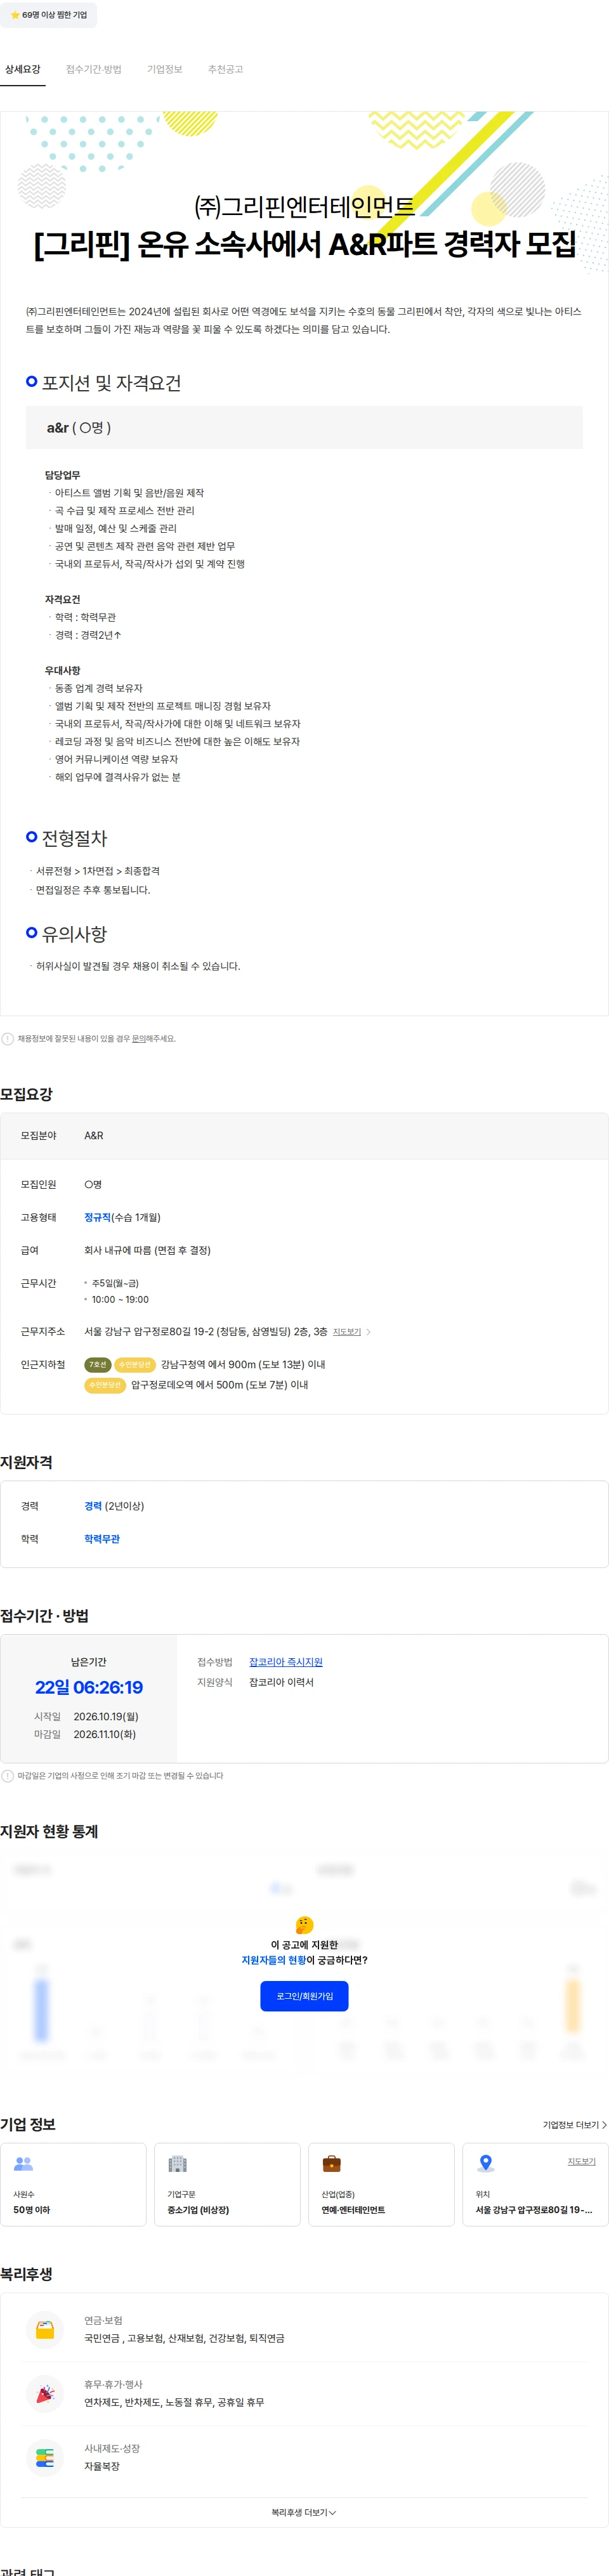The height and width of the screenshot is (2576, 609).
Task: Click 수인분당선 badge for 강남구청역
Action: pos(135,1364)
